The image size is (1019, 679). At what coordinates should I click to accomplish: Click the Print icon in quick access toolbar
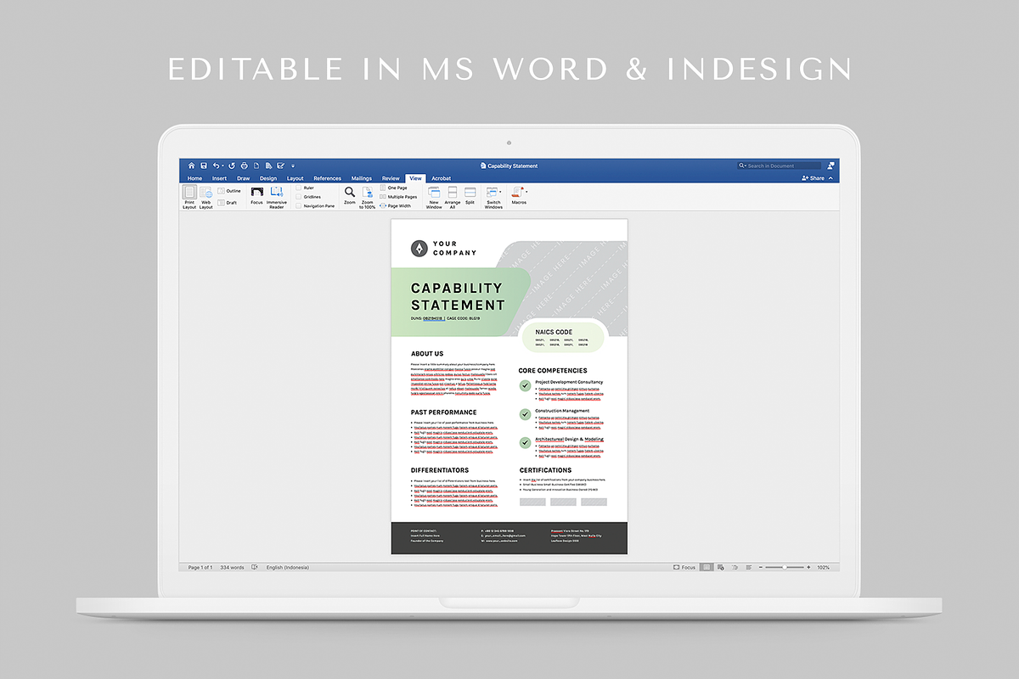click(243, 166)
